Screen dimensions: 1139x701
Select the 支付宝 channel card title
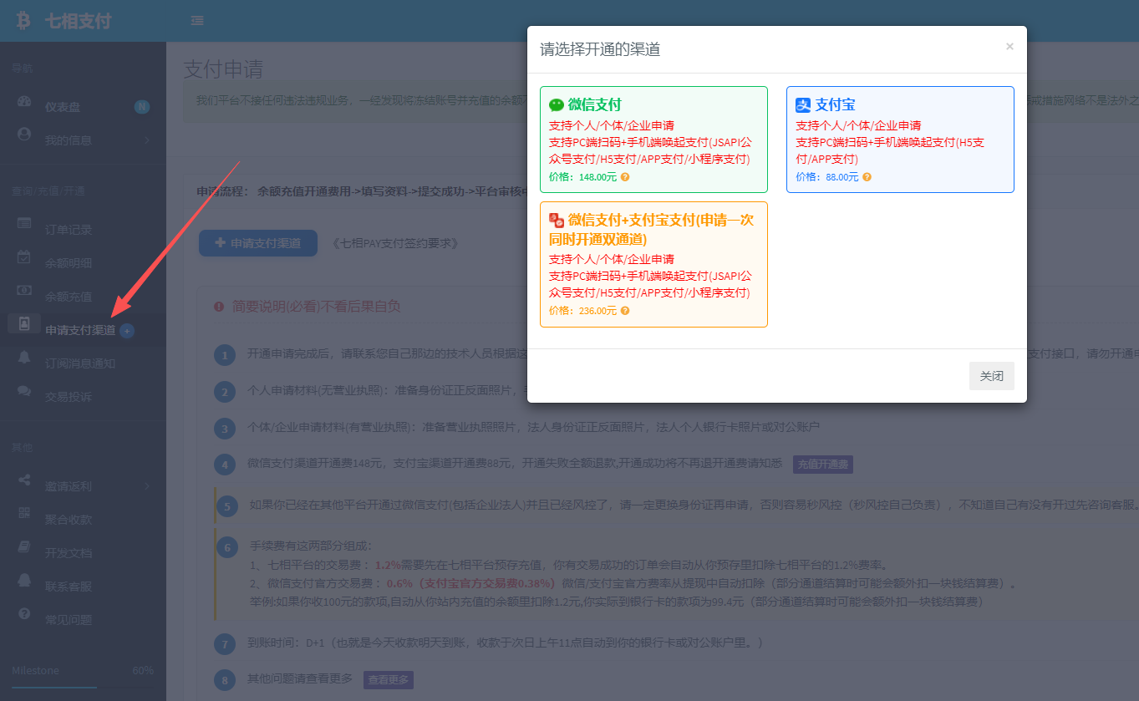click(835, 105)
